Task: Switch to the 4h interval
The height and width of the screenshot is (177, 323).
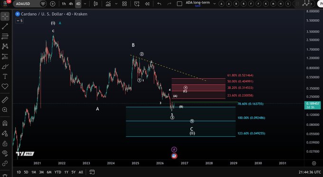Action: pyautogui.click(x=71, y=4)
